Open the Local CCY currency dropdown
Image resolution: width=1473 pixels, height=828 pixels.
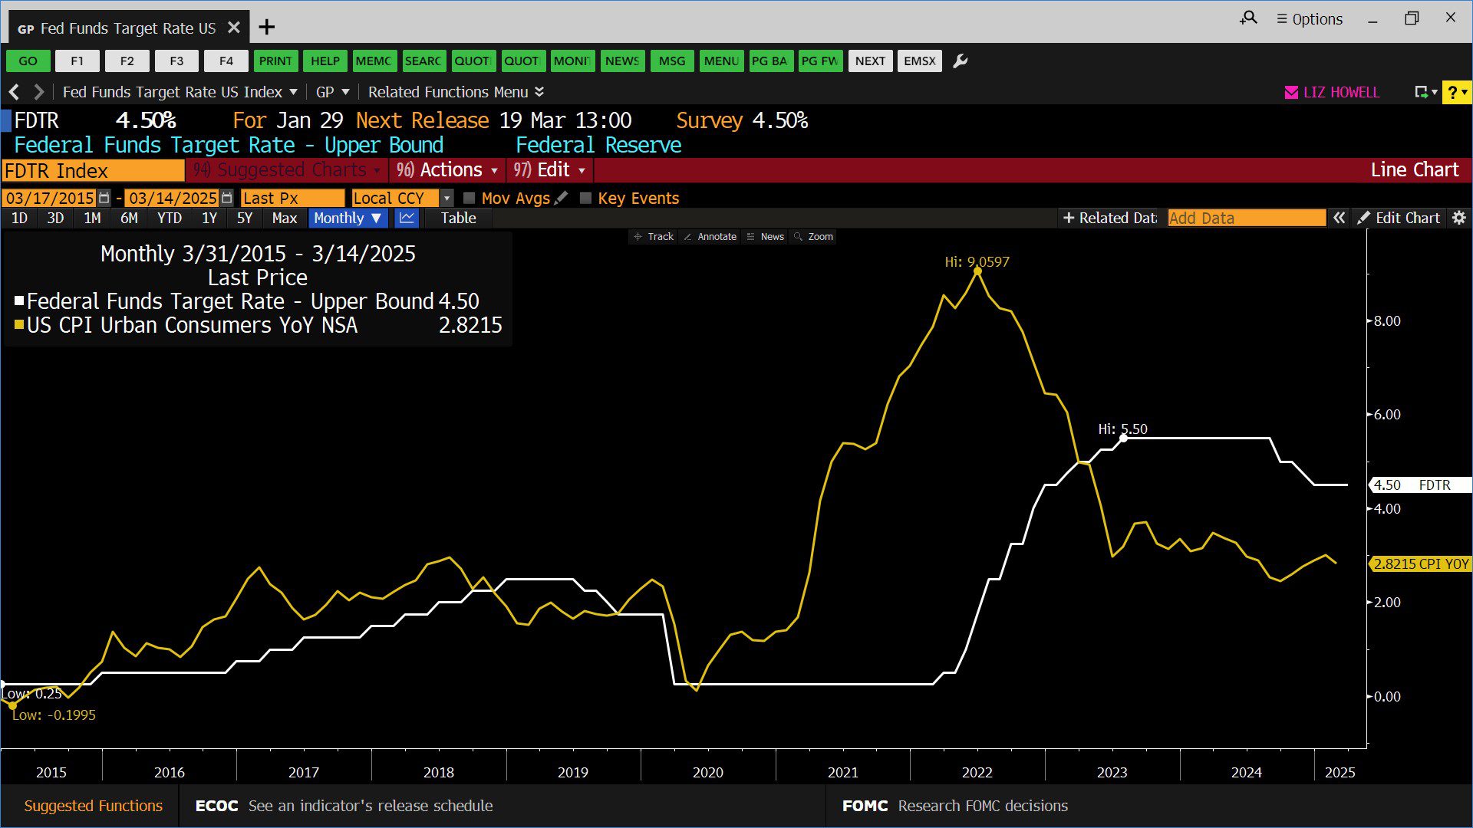447,198
